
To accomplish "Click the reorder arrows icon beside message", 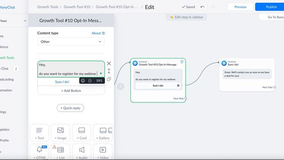I will [x=109, y=71].
